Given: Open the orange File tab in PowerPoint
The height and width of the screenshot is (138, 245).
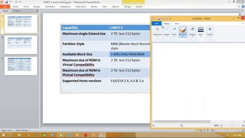Looking at the screenshot, I should pos(5,7).
